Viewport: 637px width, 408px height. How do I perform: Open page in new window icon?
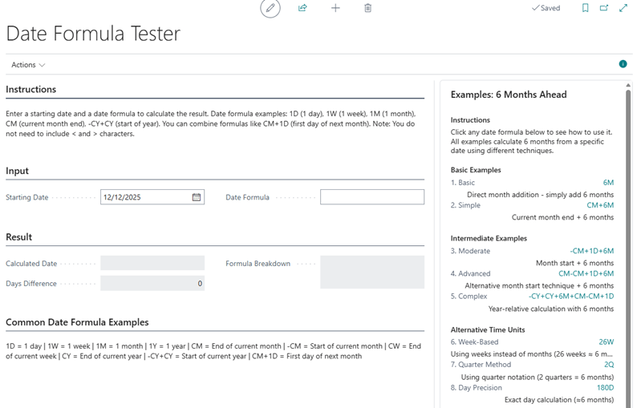tap(604, 8)
